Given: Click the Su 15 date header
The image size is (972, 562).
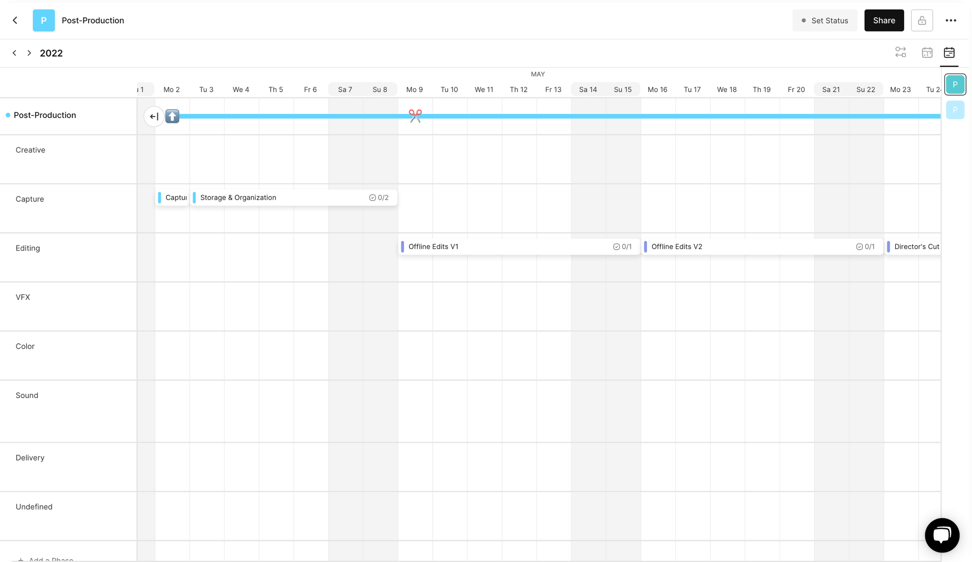Looking at the screenshot, I should 623,89.
